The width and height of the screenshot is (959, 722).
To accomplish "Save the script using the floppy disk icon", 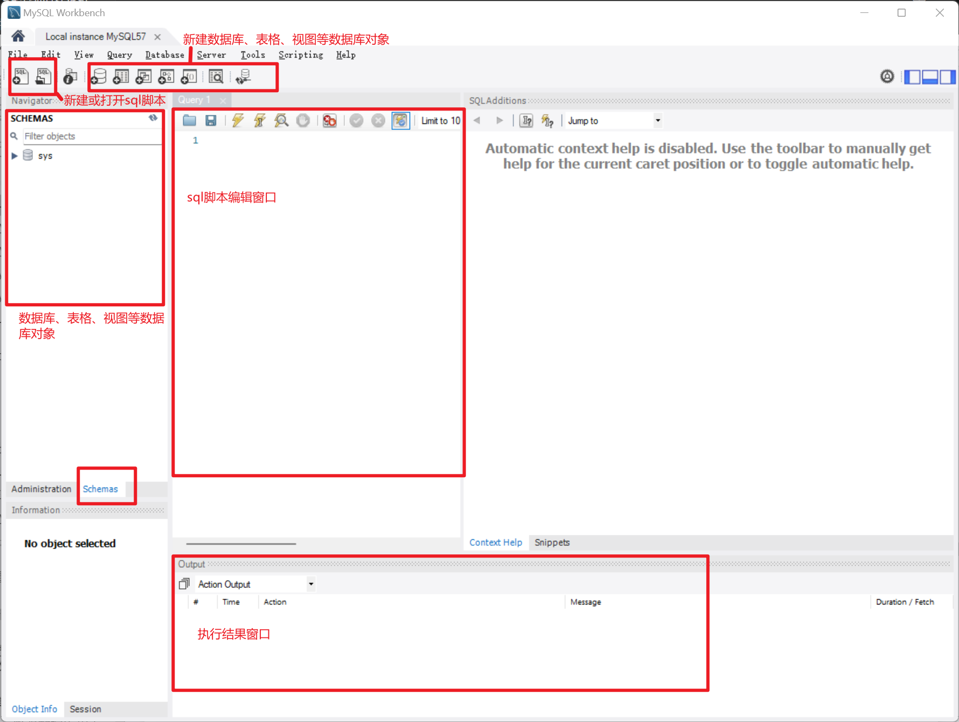I will [x=211, y=121].
